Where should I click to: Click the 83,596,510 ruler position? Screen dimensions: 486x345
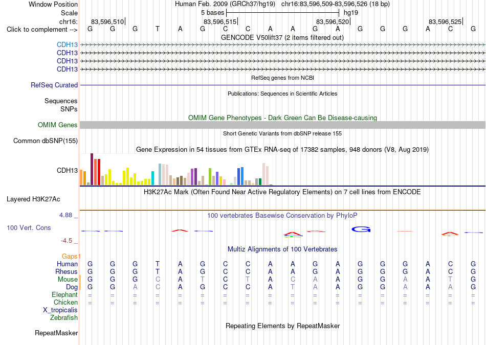point(107,21)
